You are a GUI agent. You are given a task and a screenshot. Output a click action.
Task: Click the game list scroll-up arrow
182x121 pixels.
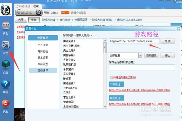pos(105,40)
